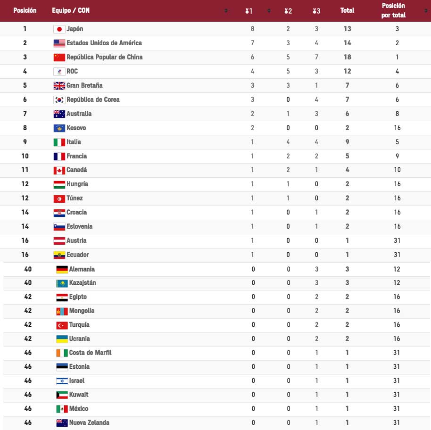Viewport: 431px width, 430px height.
Task: Click the Canada flag icon
Action: click(x=59, y=170)
